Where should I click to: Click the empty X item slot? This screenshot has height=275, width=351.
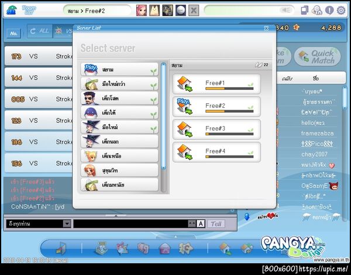(x=194, y=11)
